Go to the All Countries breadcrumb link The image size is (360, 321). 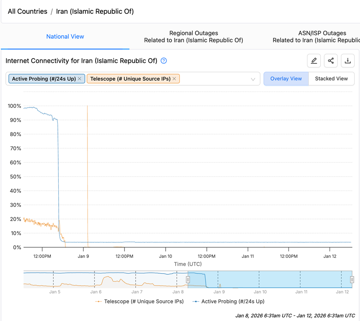[x=27, y=12]
